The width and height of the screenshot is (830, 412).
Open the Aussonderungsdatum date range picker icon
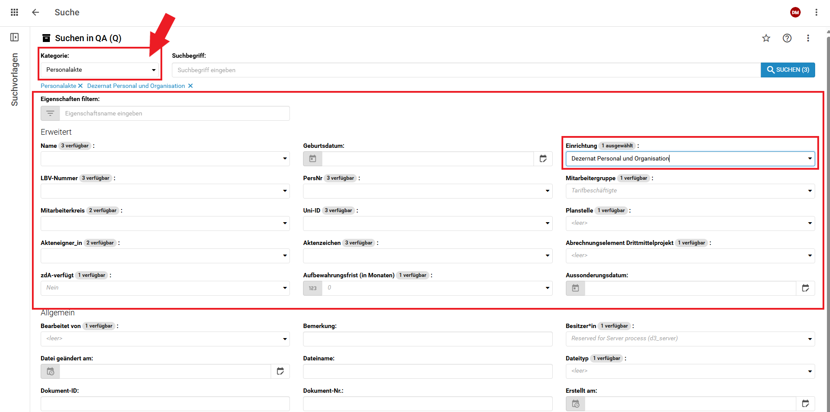[805, 288]
